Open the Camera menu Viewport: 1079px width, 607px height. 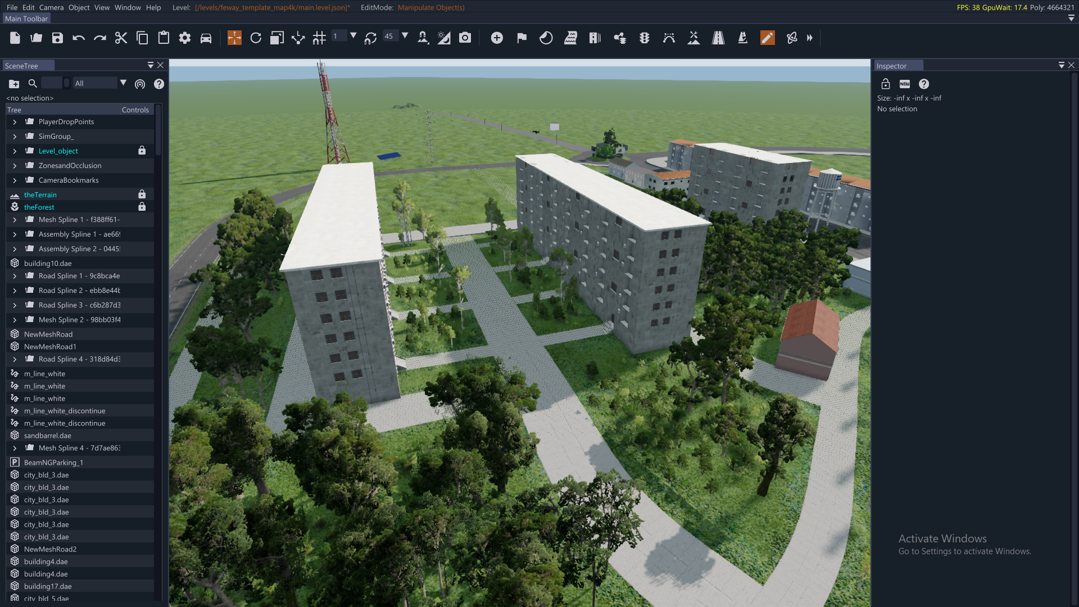point(51,7)
